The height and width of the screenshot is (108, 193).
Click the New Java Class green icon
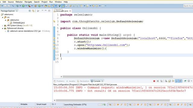click(40, 6)
